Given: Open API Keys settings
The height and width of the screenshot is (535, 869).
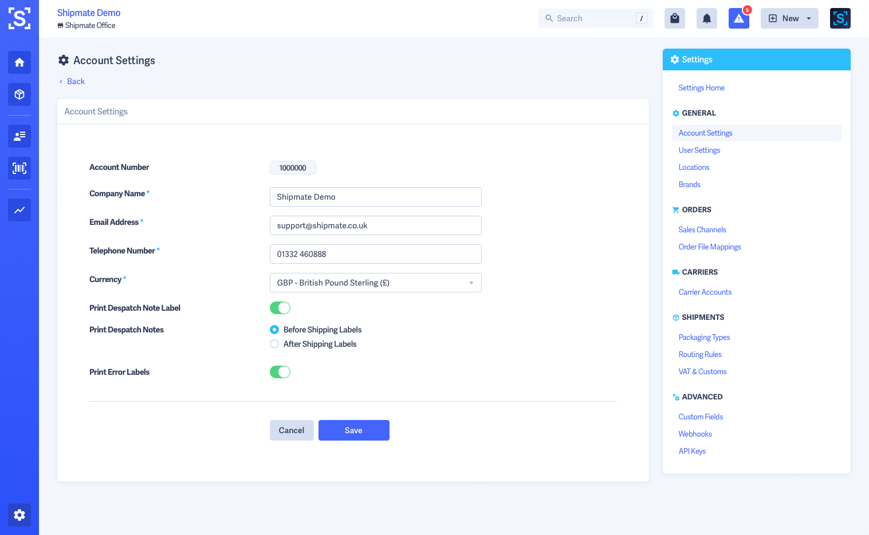Looking at the screenshot, I should pyautogui.click(x=692, y=451).
